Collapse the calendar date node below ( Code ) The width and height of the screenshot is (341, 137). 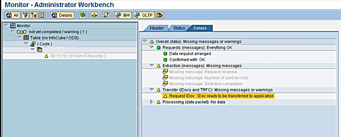click(x=33, y=50)
